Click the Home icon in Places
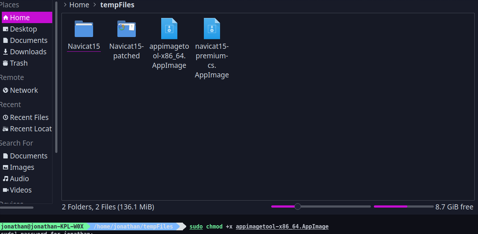Screen dimensions: 478x234 (6, 18)
